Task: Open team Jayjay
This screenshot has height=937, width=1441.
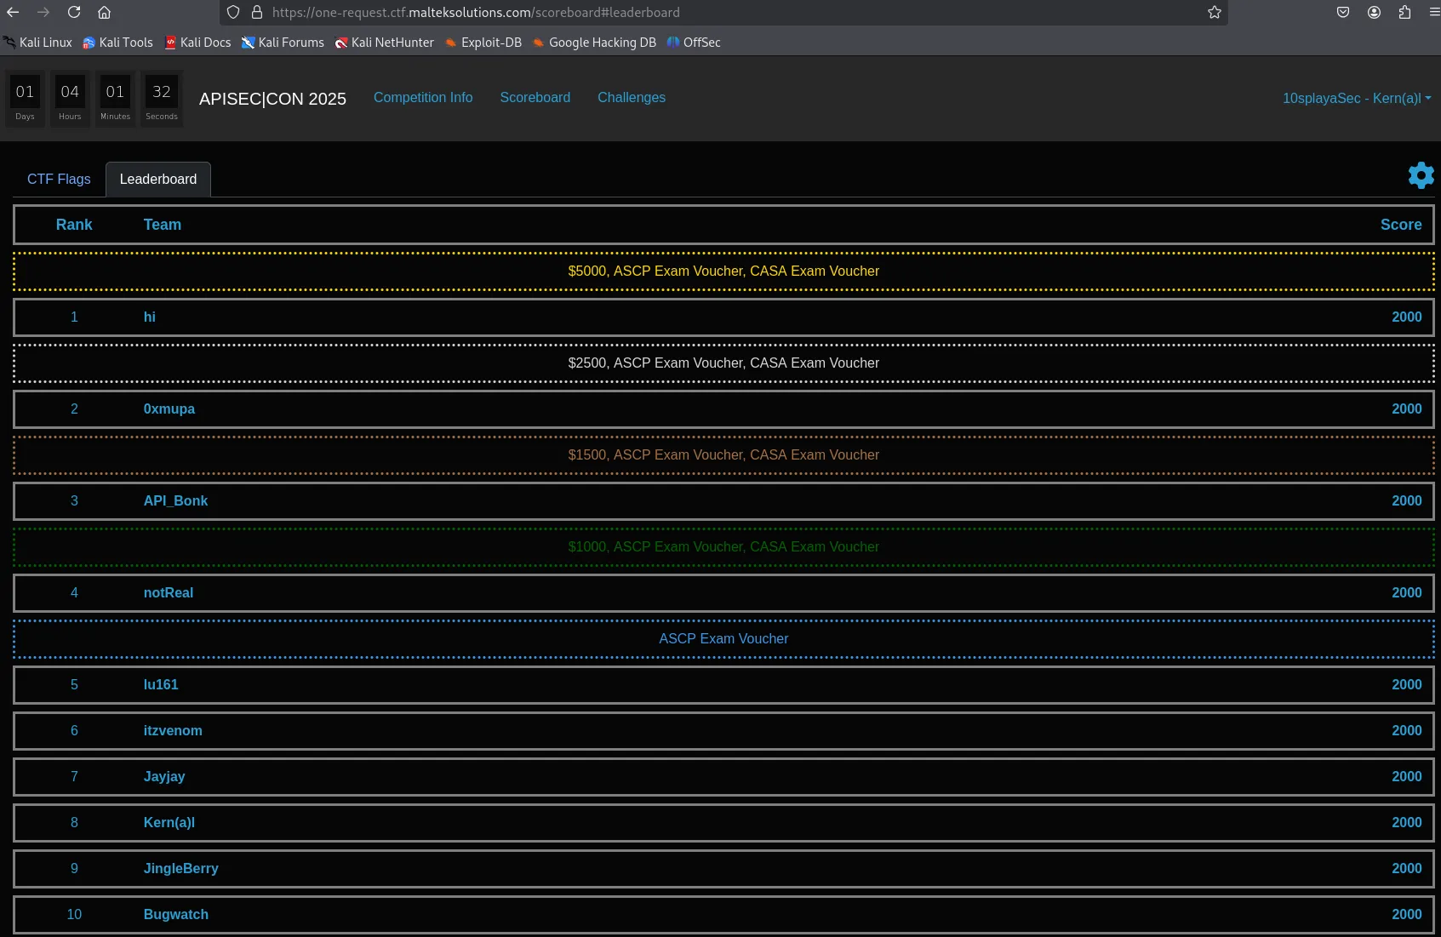Action: (x=164, y=777)
